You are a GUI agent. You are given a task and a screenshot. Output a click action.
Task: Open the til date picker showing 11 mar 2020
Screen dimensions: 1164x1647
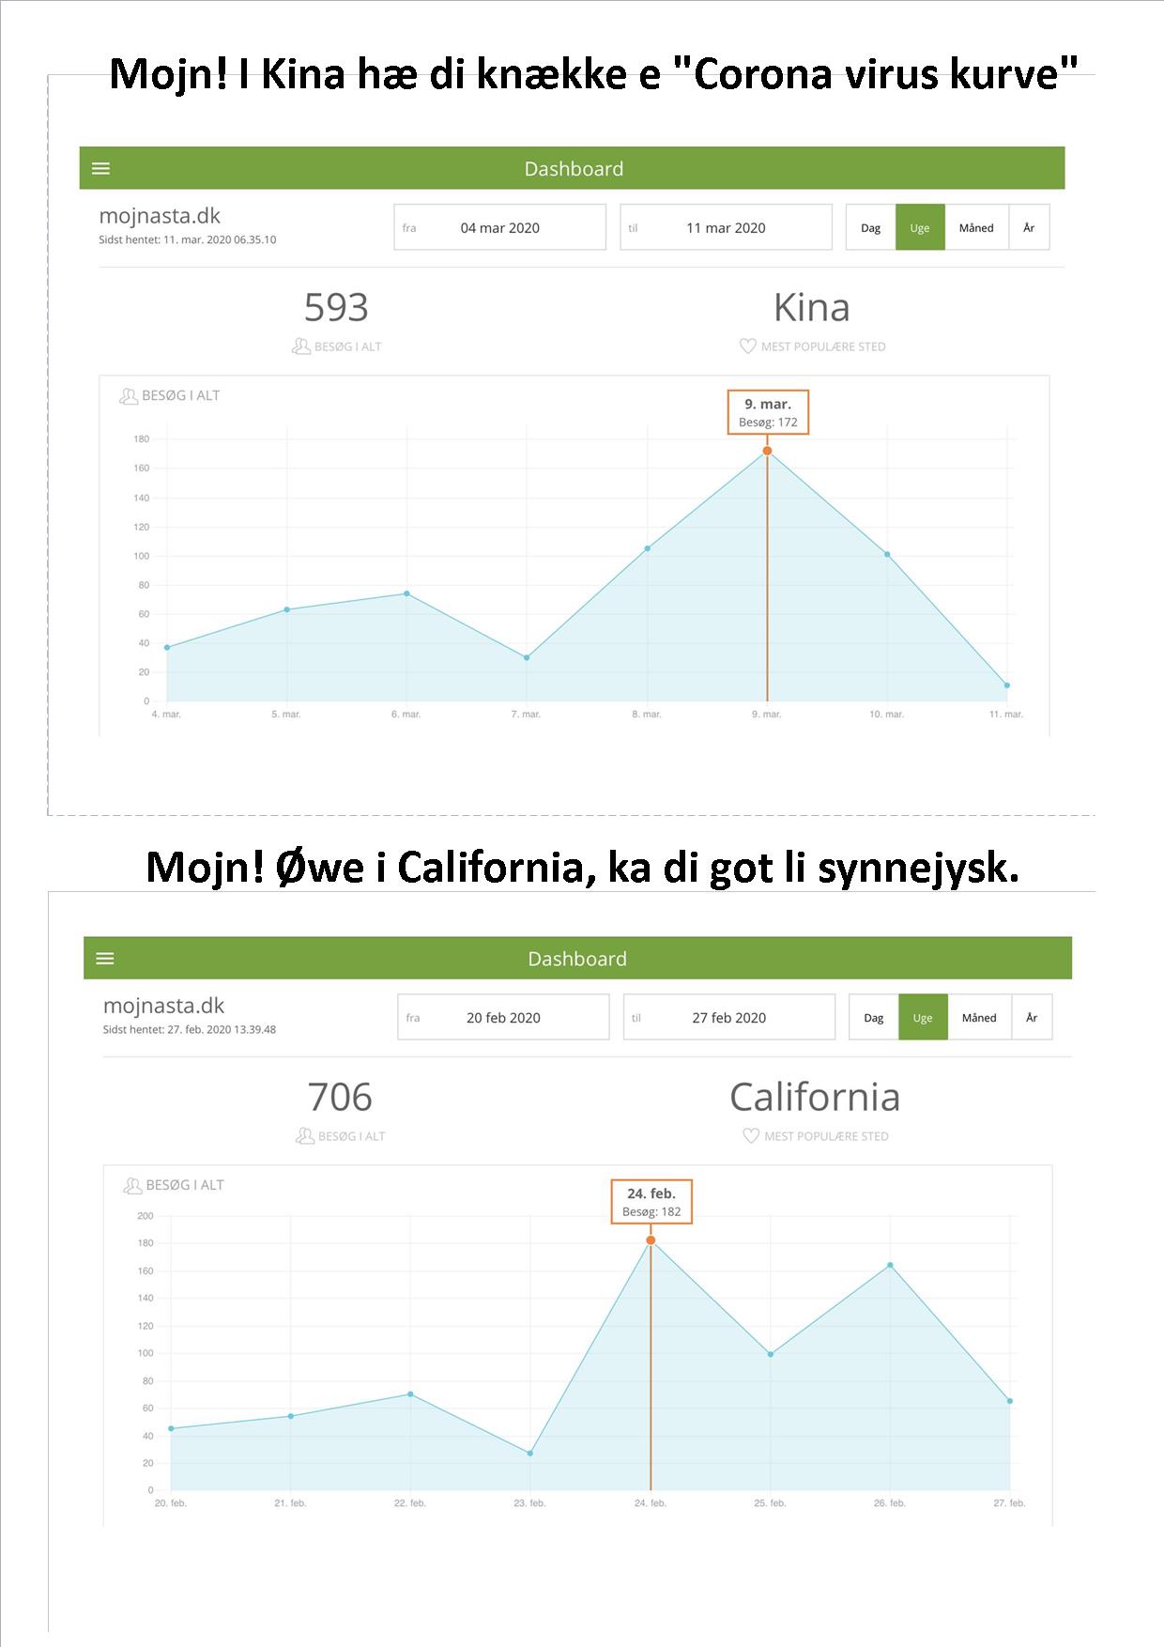click(726, 227)
